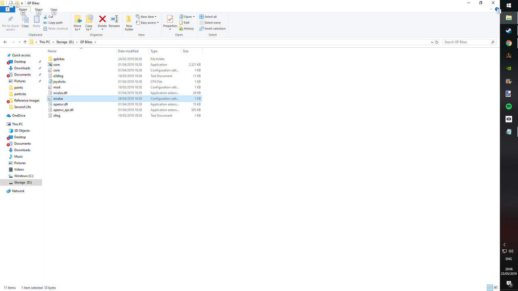Image resolution: width=518 pixels, height=291 pixels.
Task: Switch to details view layout button
Action: tap(490, 288)
